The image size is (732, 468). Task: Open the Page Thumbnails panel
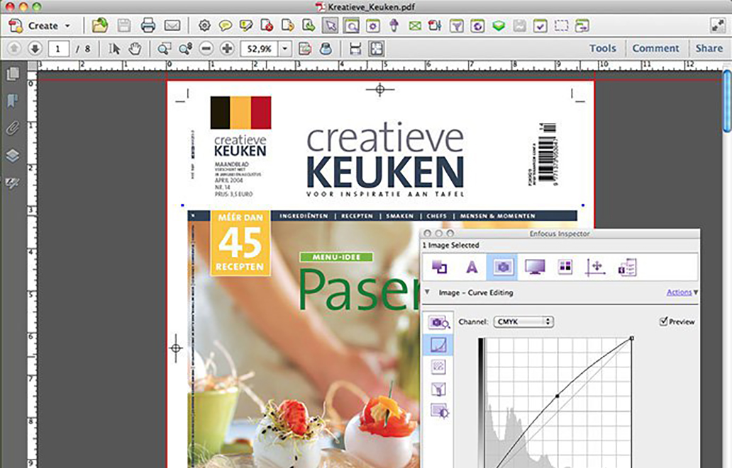click(12, 74)
